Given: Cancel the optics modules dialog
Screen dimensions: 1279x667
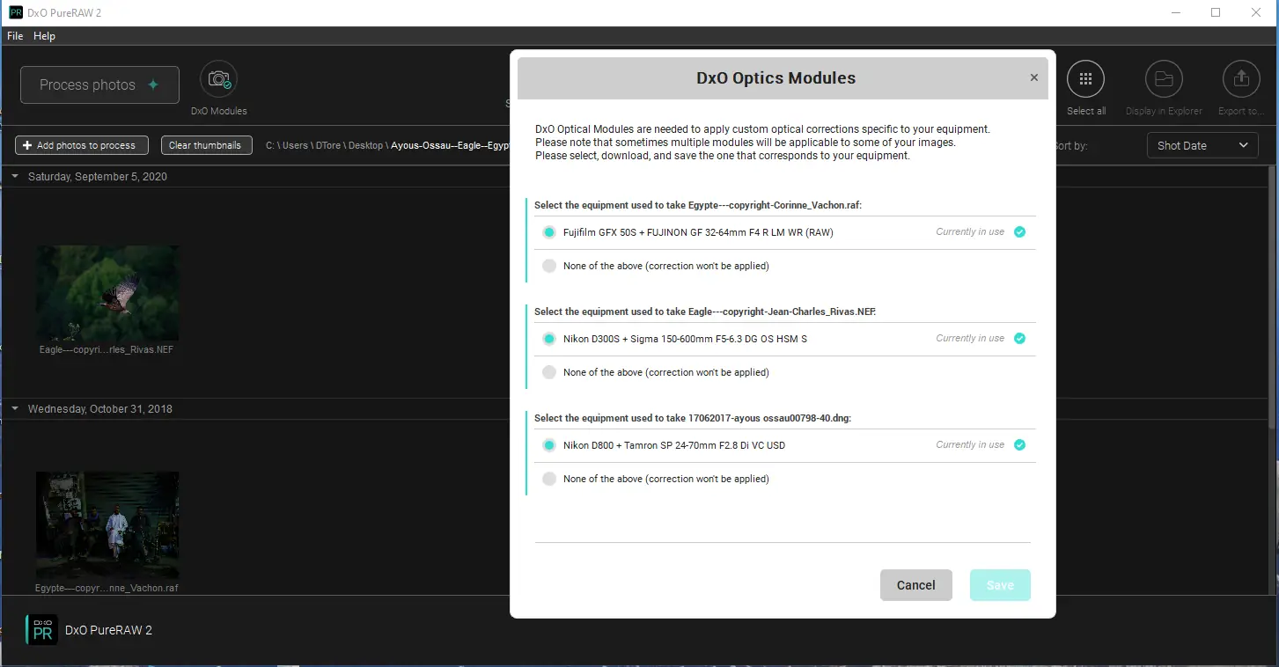Looking at the screenshot, I should pyautogui.click(x=916, y=585).
